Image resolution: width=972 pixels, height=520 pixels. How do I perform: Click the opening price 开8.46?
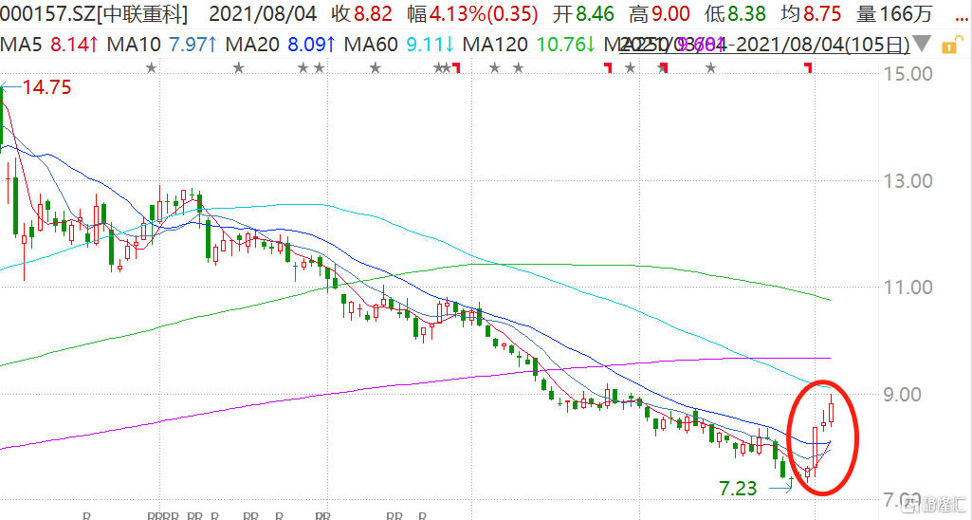click(584, 13)
